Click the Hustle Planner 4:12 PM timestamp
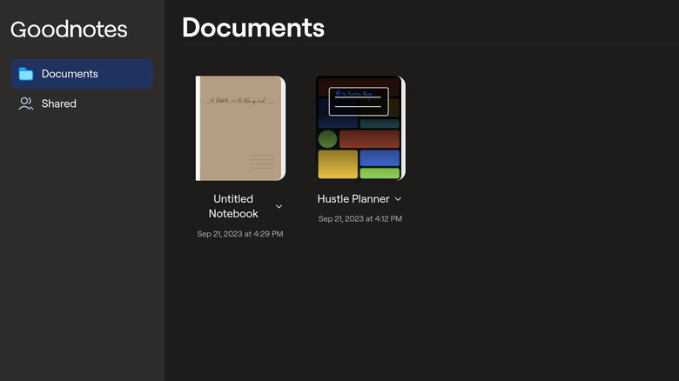The width and height of the screenshot is (679, 381). (x=360, y=218)
